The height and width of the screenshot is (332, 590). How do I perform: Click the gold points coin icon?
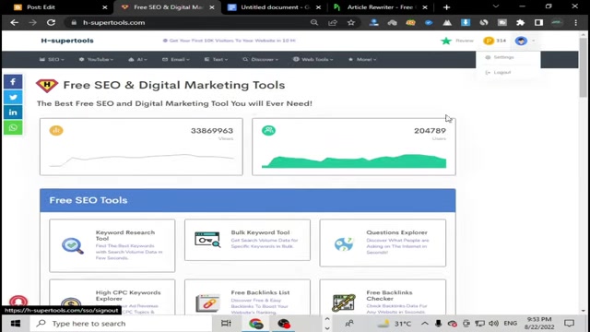489,41
